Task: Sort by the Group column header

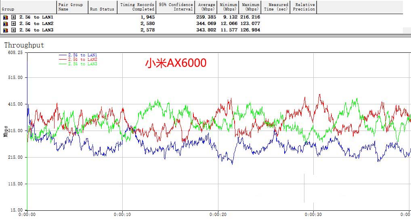Action: point(28,7)
